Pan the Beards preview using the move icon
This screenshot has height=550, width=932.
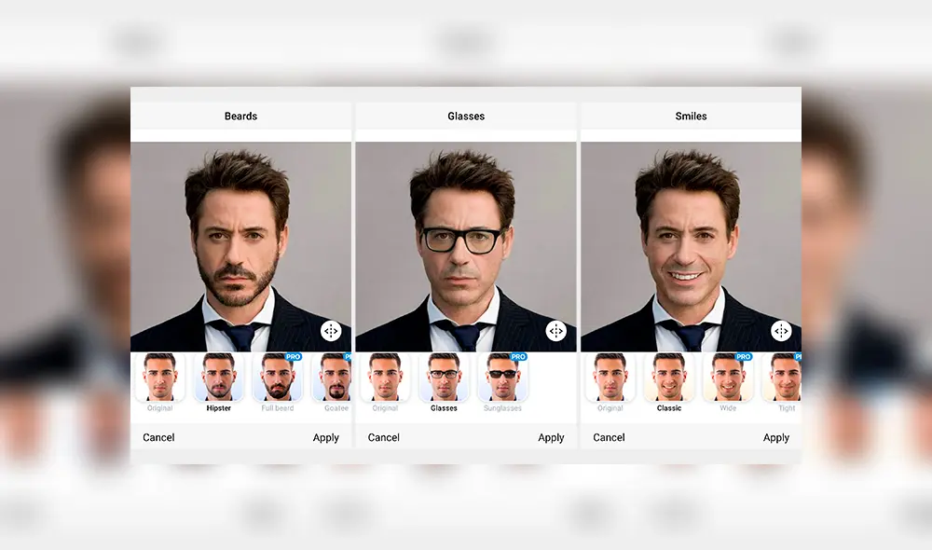coord(331,331)
